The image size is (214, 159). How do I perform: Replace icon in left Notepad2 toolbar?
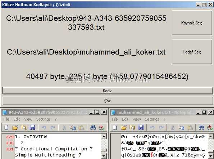point(101,127)
